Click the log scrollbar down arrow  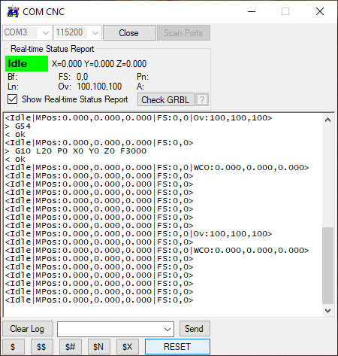327,311
